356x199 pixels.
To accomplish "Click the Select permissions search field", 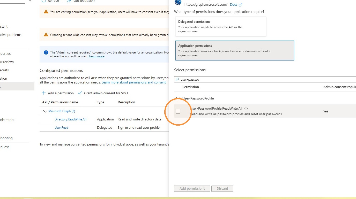I will 265,79.
